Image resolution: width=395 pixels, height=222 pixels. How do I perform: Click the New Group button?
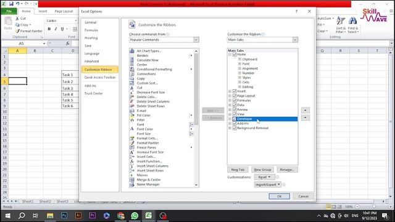tap(262, 170)
